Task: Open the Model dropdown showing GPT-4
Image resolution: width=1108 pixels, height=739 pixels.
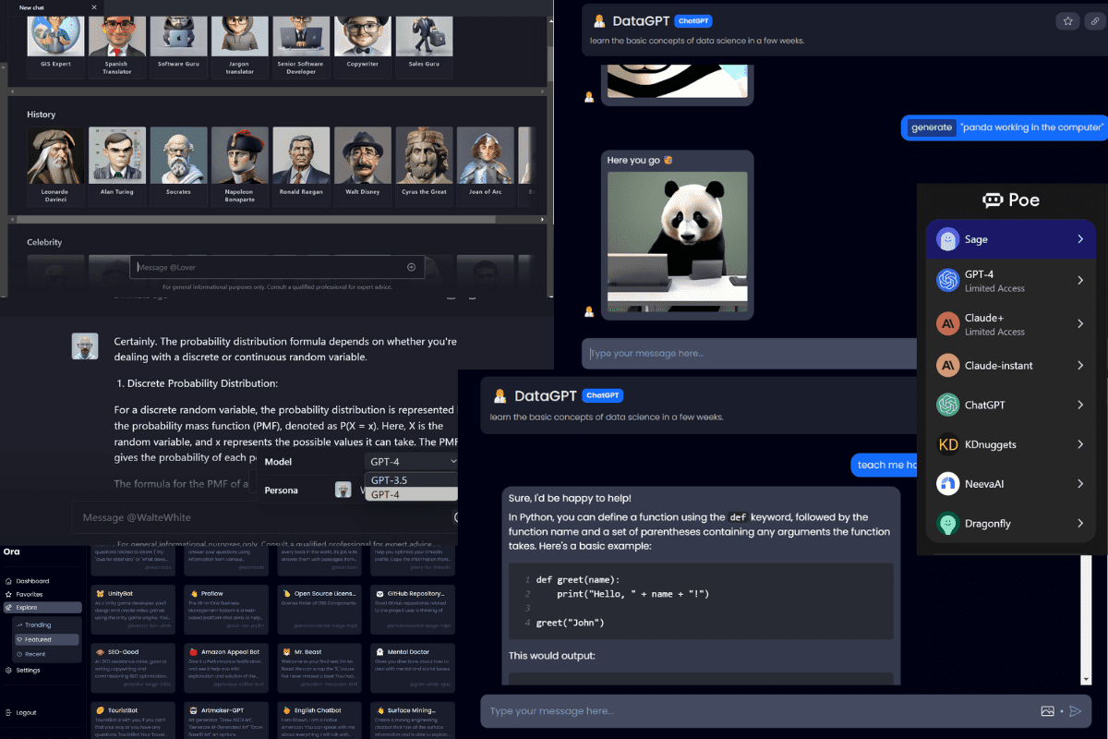Action: click(x=412, y=461)
